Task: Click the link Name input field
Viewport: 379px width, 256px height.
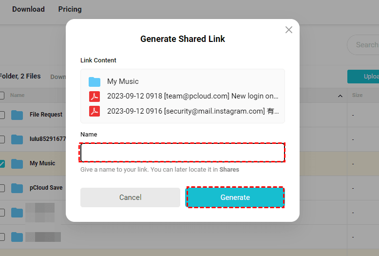Action: [x=183, y=153]
